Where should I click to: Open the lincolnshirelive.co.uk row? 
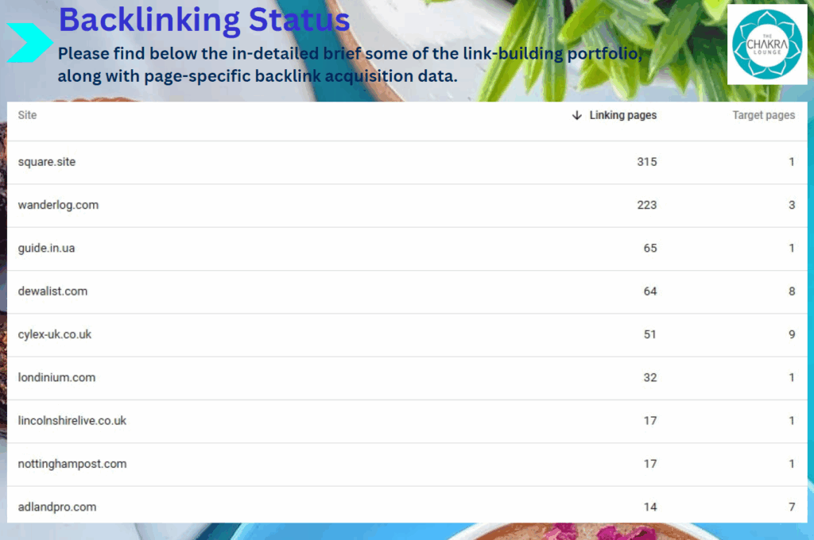coord(407,420)
